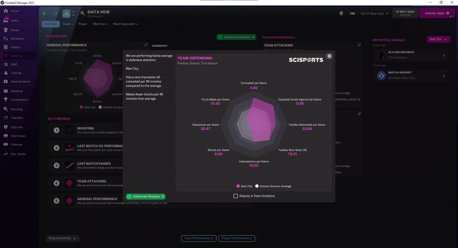
Task: Enable Display in Team Analytics checkbox
Action: (235, 196)
